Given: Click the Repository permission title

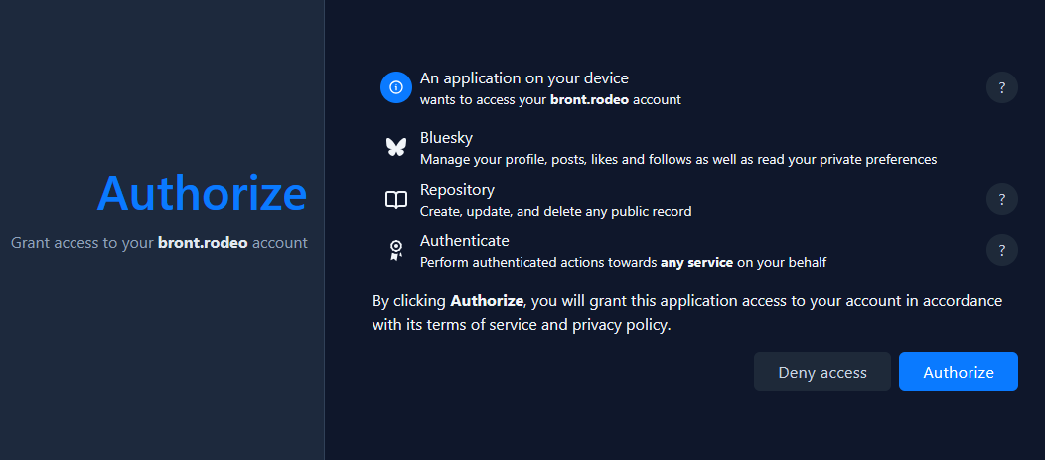Looking at the screenshot, I should click(x=457, y=190).
